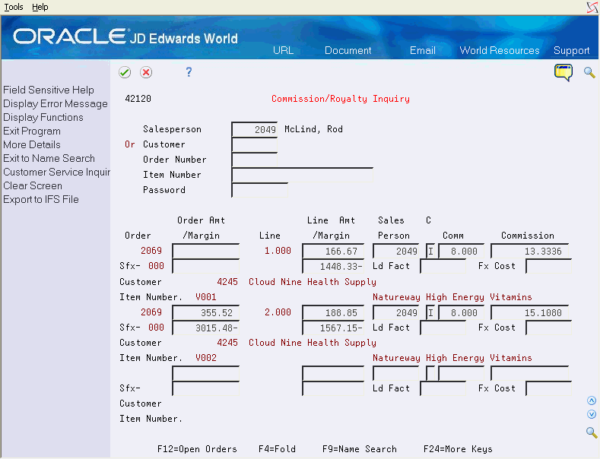Click the page up arrow icon
The image size is (600, 459).
point(592,400)
